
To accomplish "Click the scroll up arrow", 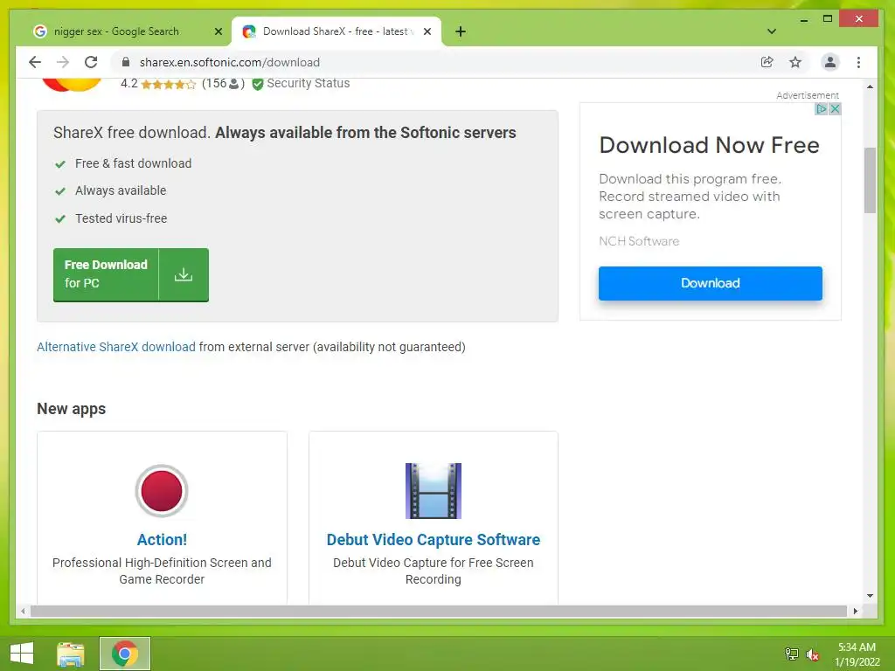I will (870, 86).
